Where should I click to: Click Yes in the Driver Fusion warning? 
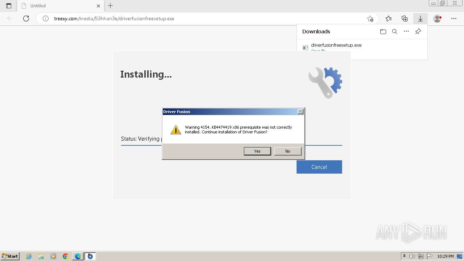257,151
